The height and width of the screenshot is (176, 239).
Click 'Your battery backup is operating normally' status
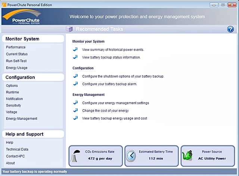pyautogui.click(x=35, y=172)
